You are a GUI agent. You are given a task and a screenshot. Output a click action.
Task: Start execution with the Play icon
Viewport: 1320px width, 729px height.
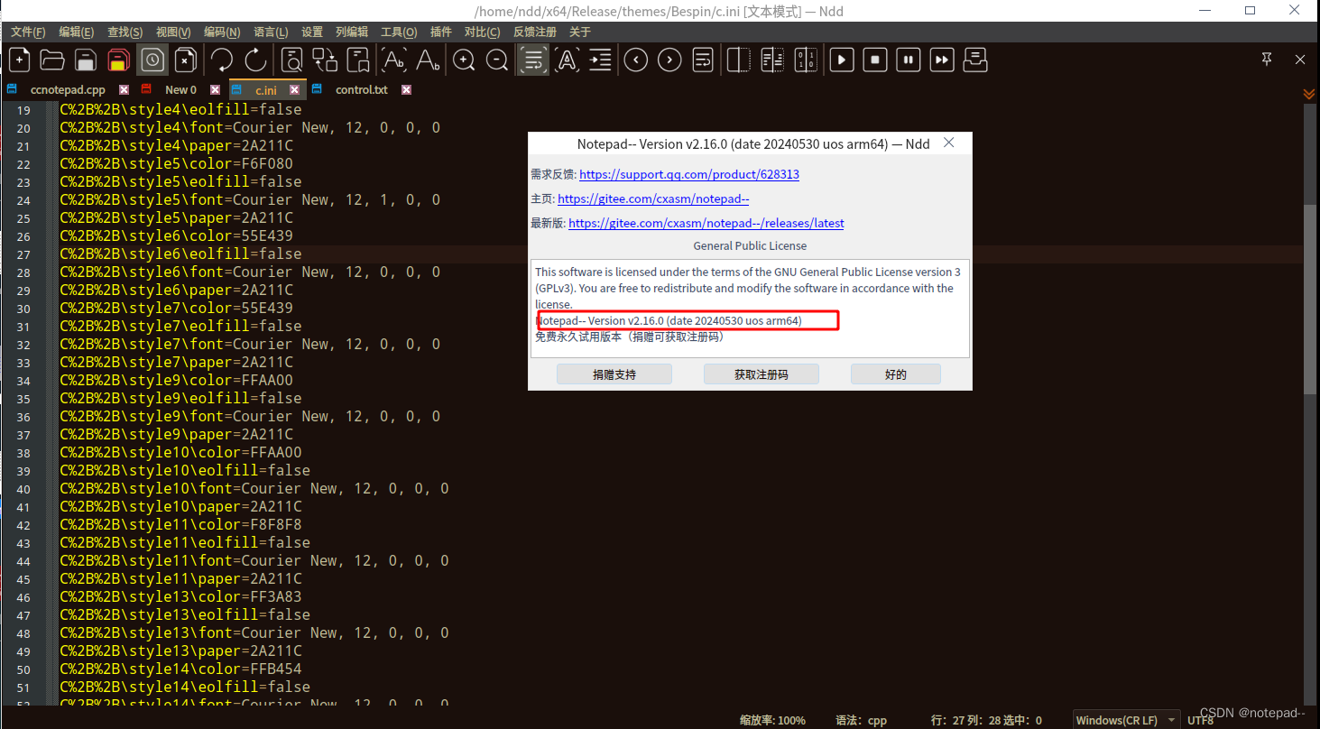pos(841,60)
